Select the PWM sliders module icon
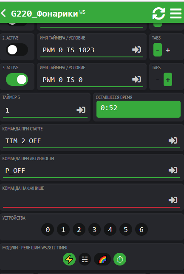Image resolution: width=184 pixels, height=274 pixels. click(85, 259)
